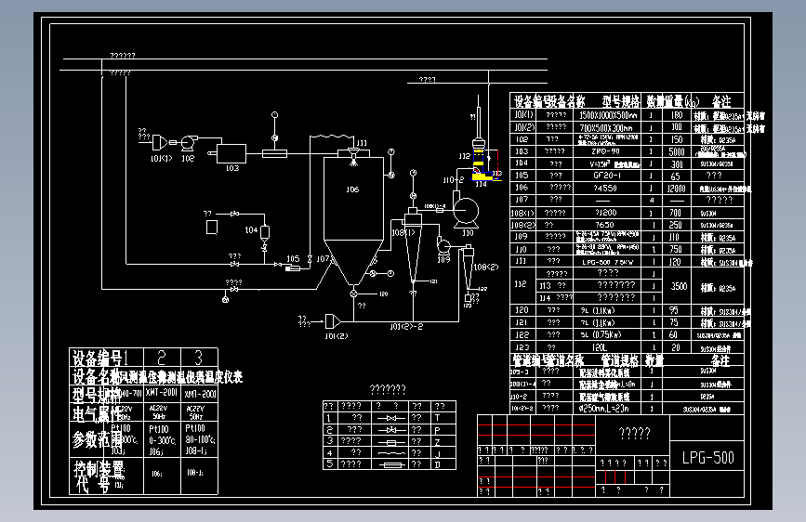Select the large cyclone separator 108(1)
The image size is (806, 522).
pos(413,245)
